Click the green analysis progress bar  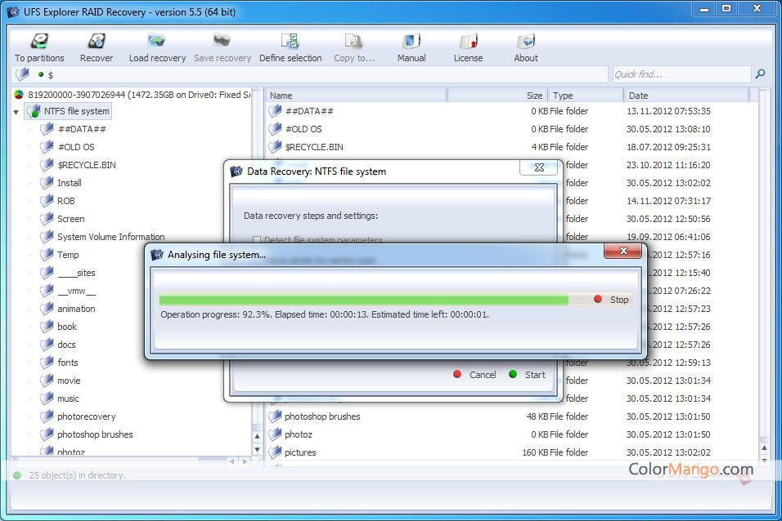point(364,300)
